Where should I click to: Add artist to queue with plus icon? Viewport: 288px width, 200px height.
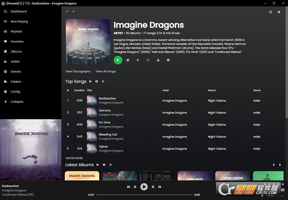pyautogui.click(x=138, y=60)
